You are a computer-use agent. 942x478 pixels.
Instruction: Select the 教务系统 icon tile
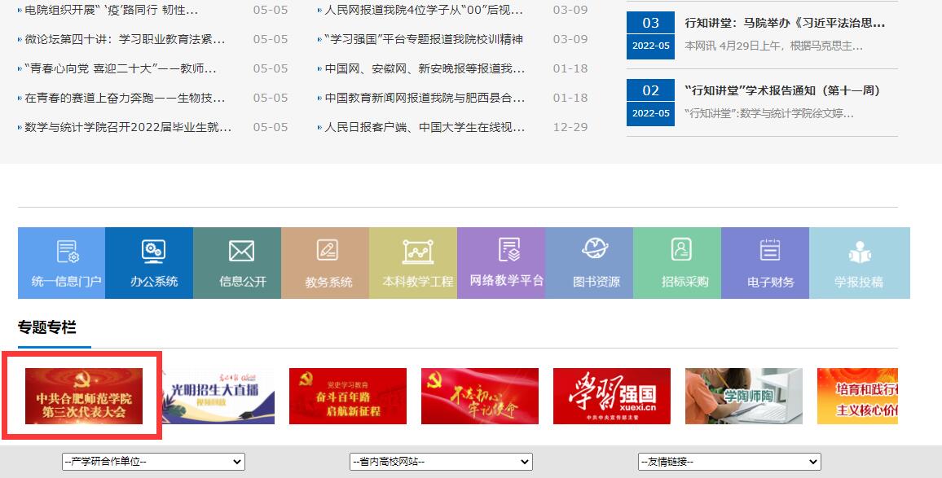[325, 262]
